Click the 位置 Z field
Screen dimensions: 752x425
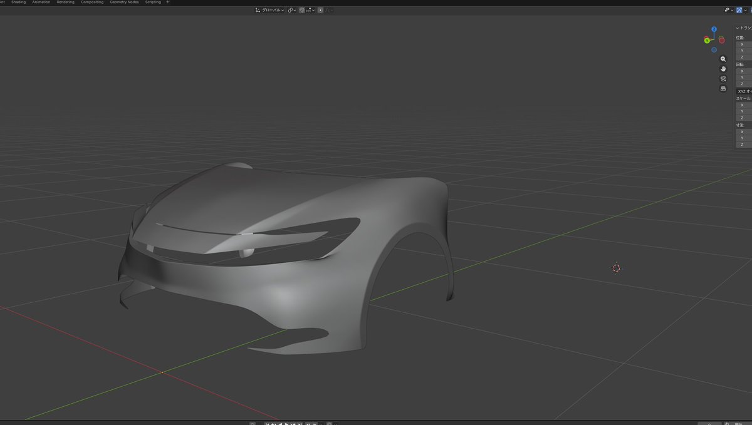coord(744,57)
